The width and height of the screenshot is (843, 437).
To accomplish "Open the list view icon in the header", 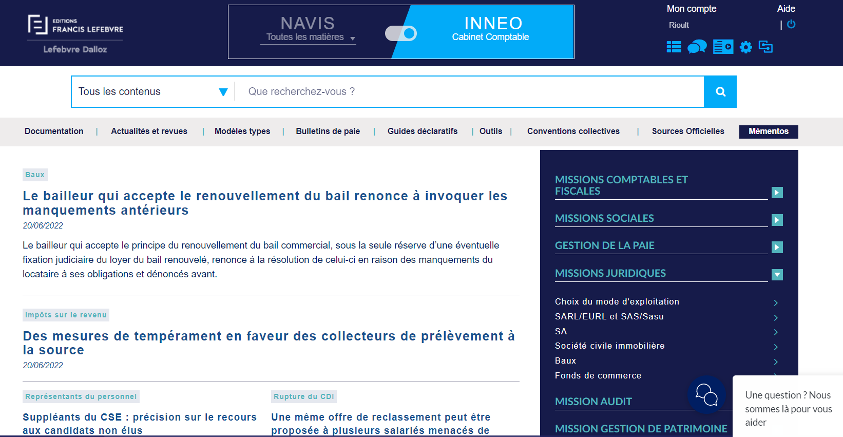I will point(674,47).
